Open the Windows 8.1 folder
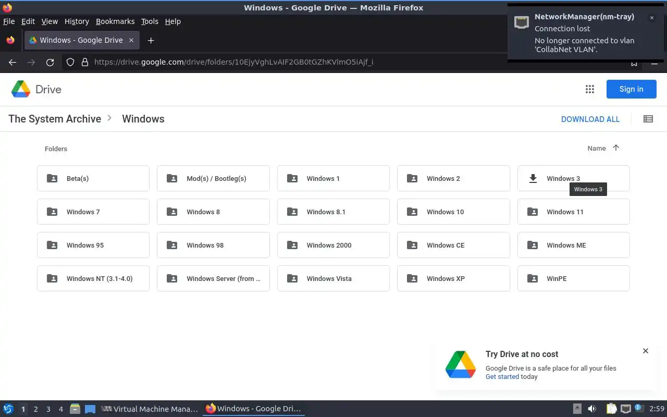This screenshot has width=667, height=417. [333, 212]
